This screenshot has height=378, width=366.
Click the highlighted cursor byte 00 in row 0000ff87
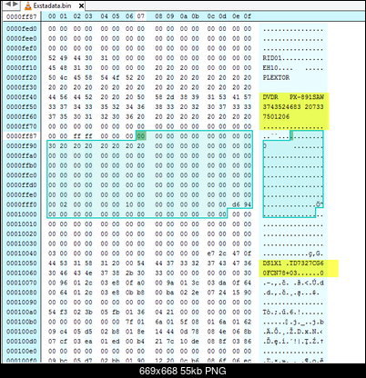141,136
